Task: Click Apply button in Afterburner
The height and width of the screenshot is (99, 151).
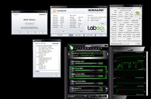Action: coord(92,96)
